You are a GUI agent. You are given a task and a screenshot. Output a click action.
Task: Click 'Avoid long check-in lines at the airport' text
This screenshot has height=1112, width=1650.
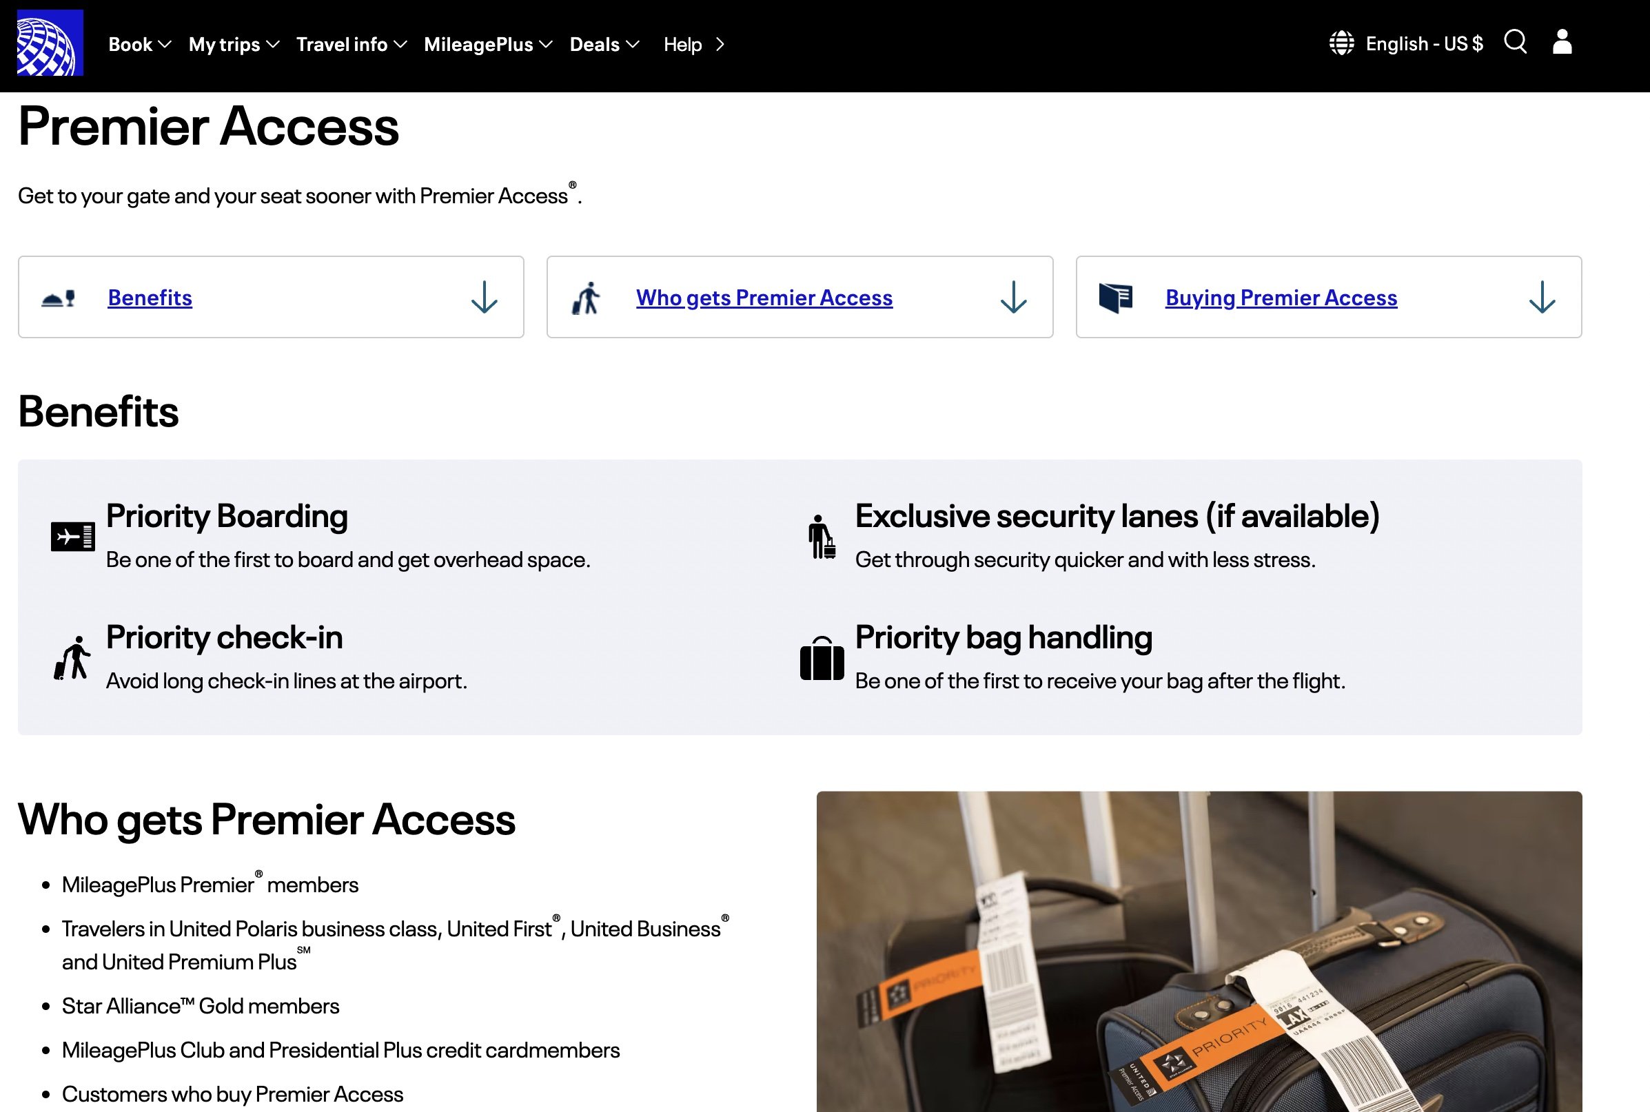tap(287, 681)
